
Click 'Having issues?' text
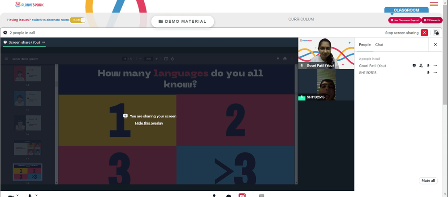[19, 20]
